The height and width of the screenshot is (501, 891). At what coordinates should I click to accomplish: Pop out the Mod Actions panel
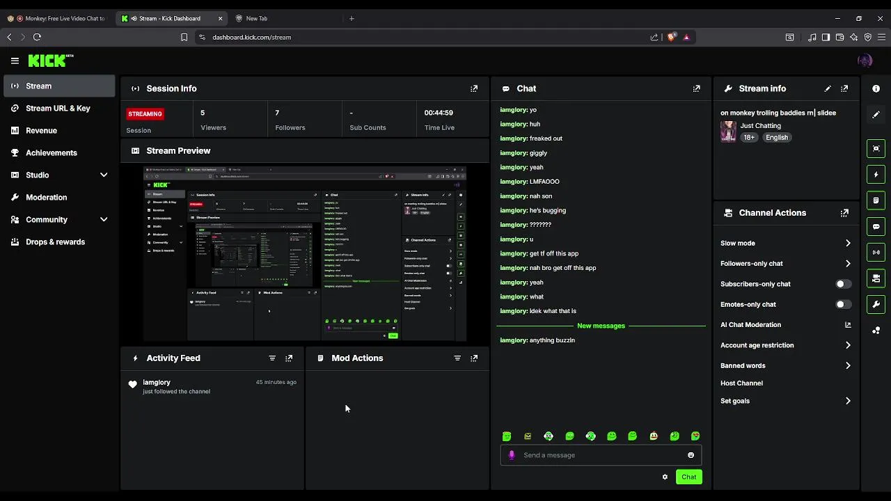pyautogui.click(x=474, y=358)
